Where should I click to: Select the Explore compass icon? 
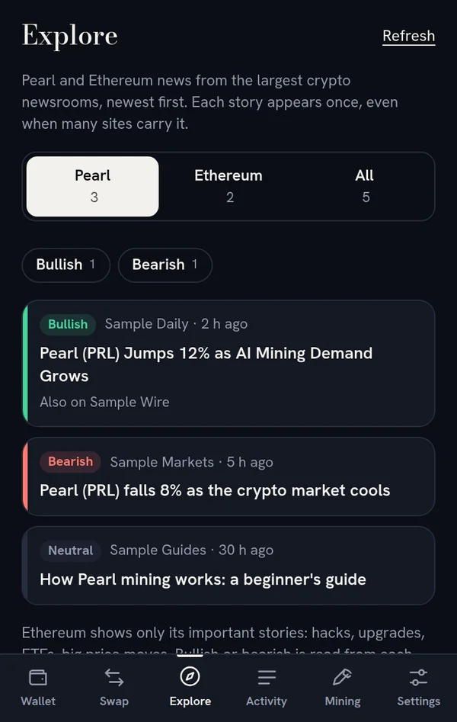coord(190,676)
